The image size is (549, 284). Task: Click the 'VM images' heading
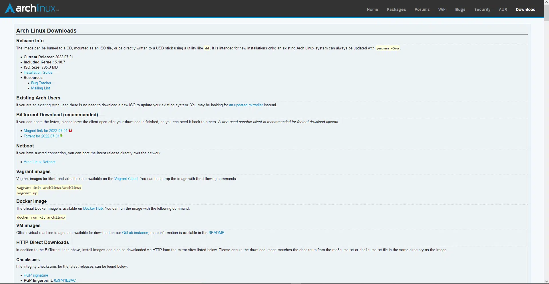28,225
